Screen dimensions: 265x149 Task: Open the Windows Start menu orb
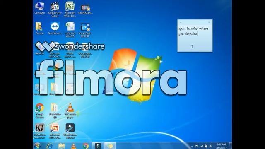click(x=37, y=146)
